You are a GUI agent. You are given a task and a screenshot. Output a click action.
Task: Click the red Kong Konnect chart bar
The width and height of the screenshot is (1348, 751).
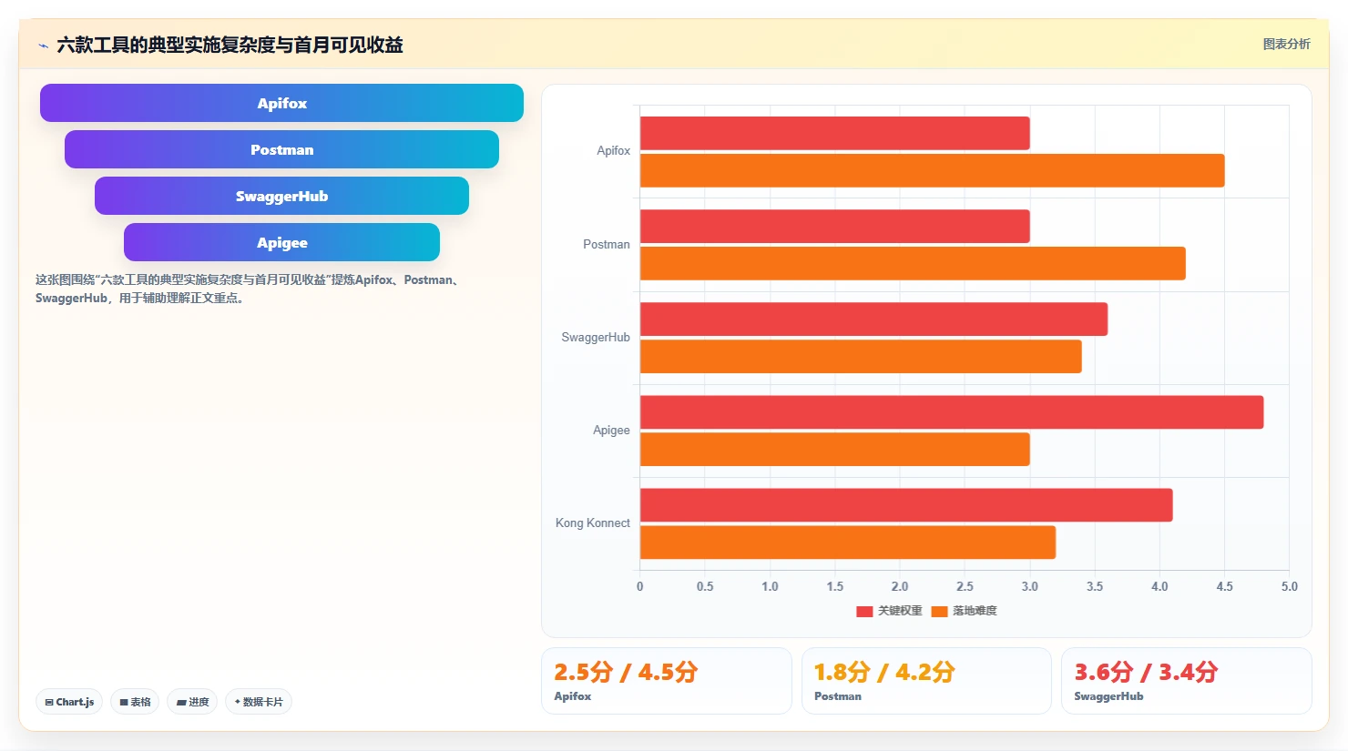pyautogui.click(x=906, y=504)
